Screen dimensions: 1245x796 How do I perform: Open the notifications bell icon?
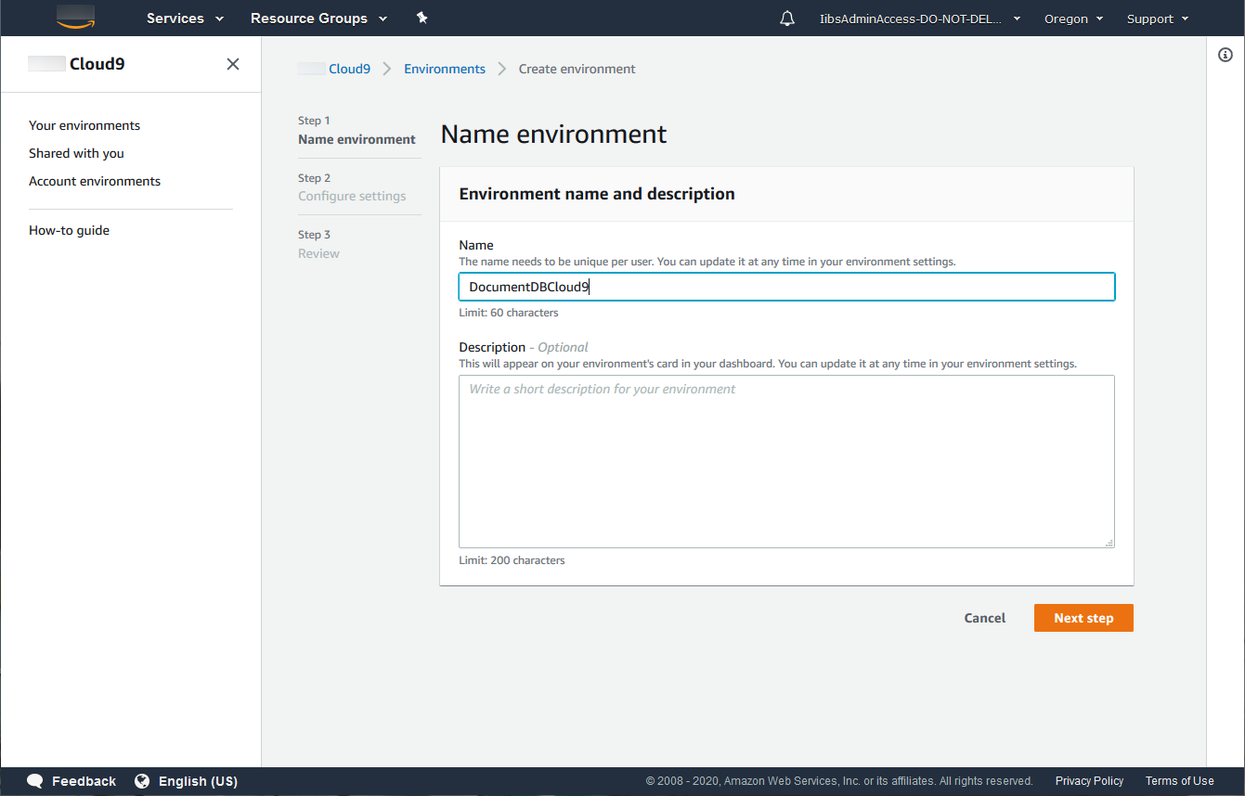(787, 19)
